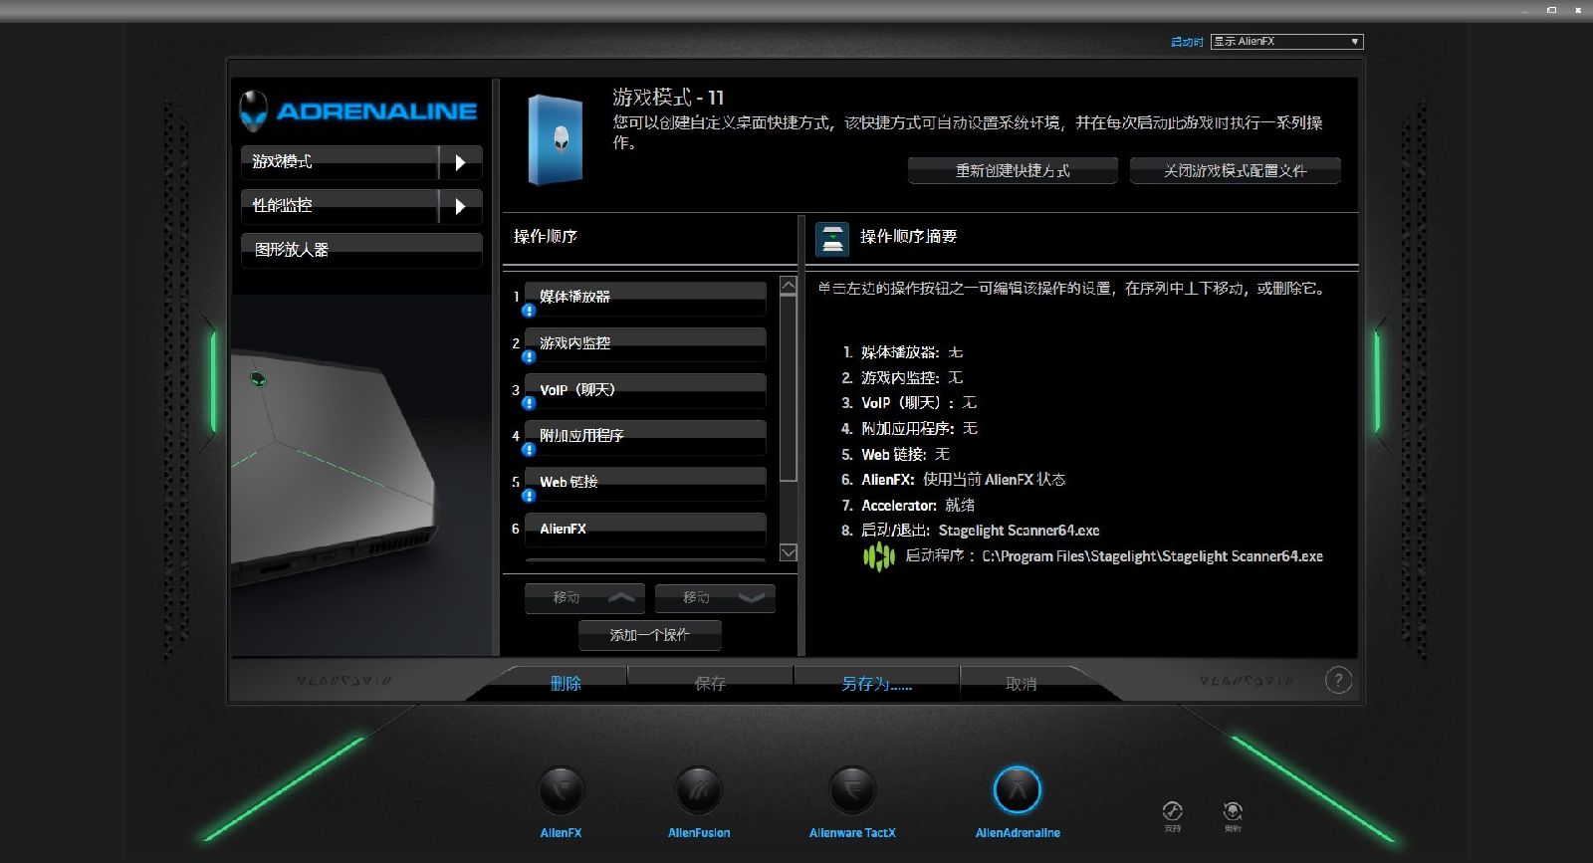Click the '游戏模式 - 11' title text
Screen dimensions: 1593x863
pyautogui.click(x=668, y=98)
